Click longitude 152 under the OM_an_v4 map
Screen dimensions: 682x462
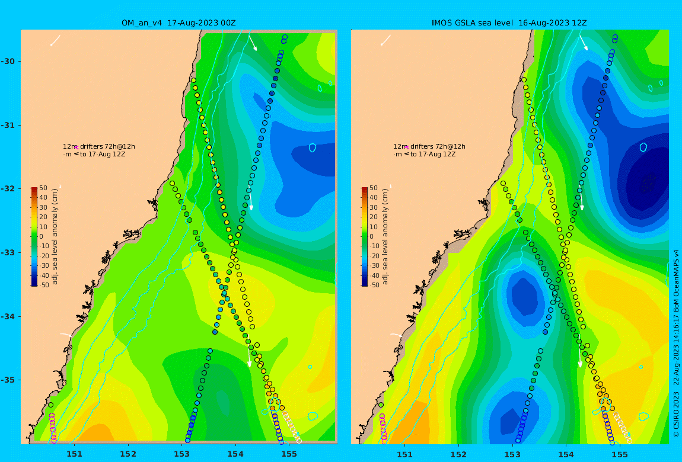pos(128,455)
